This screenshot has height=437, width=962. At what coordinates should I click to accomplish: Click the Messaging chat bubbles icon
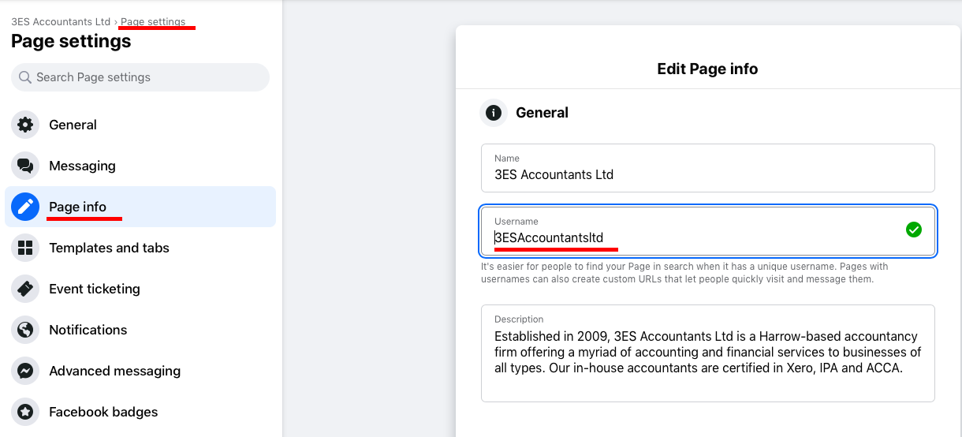[25, 166]
